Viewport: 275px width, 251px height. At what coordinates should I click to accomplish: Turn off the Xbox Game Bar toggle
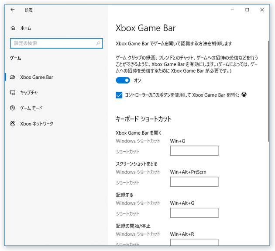(123, 80)
